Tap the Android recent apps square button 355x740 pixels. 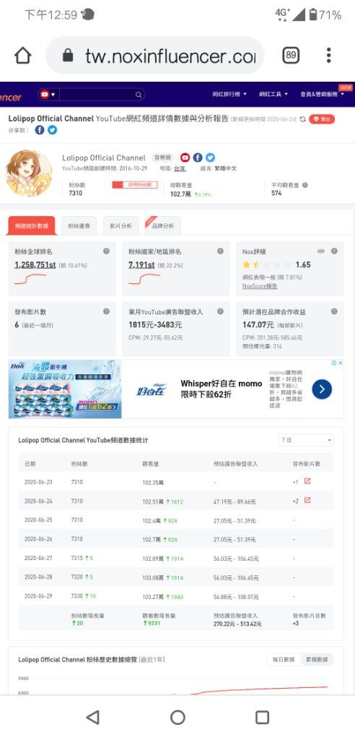click(262, 718)
